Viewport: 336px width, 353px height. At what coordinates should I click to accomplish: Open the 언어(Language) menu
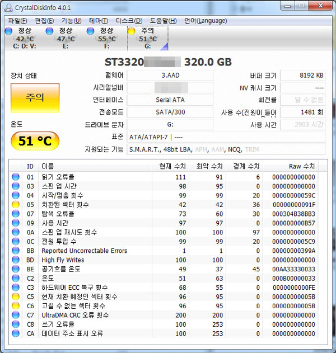[x=206, y=21]
